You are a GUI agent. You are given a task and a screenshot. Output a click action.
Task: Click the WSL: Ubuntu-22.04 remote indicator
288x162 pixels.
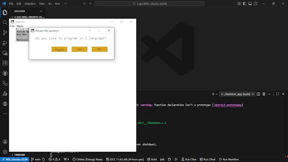15,159
